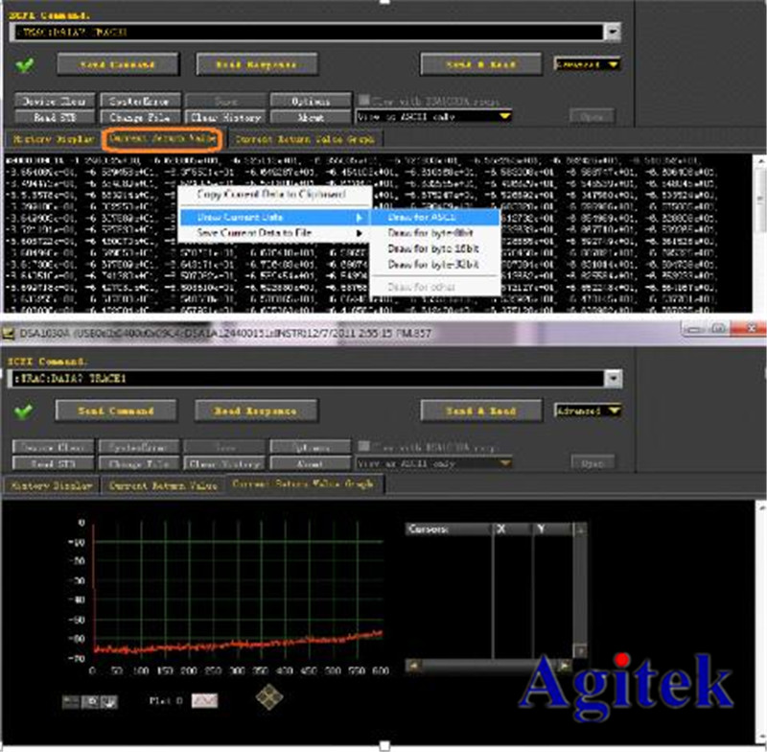Image resolution: width=767 pixels, height=752 pixels.
Task: Select the highlighted Current Return Value tab
Action: [x=162, y=139]
